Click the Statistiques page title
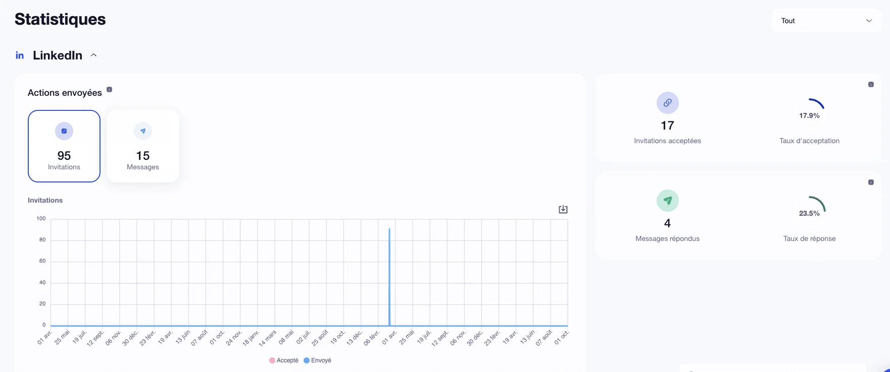 pyautogui.click(x=60, y=19)
